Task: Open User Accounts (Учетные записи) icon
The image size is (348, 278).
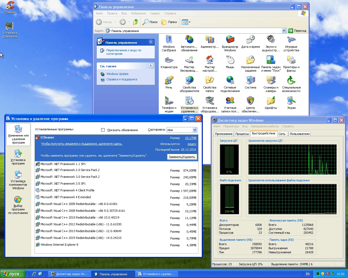Action: 230,100
